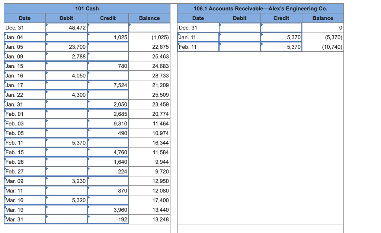Click the Mar. 09 debit cell showing 3,230
This screenshot has height=233, width=381.
(66, 181)
